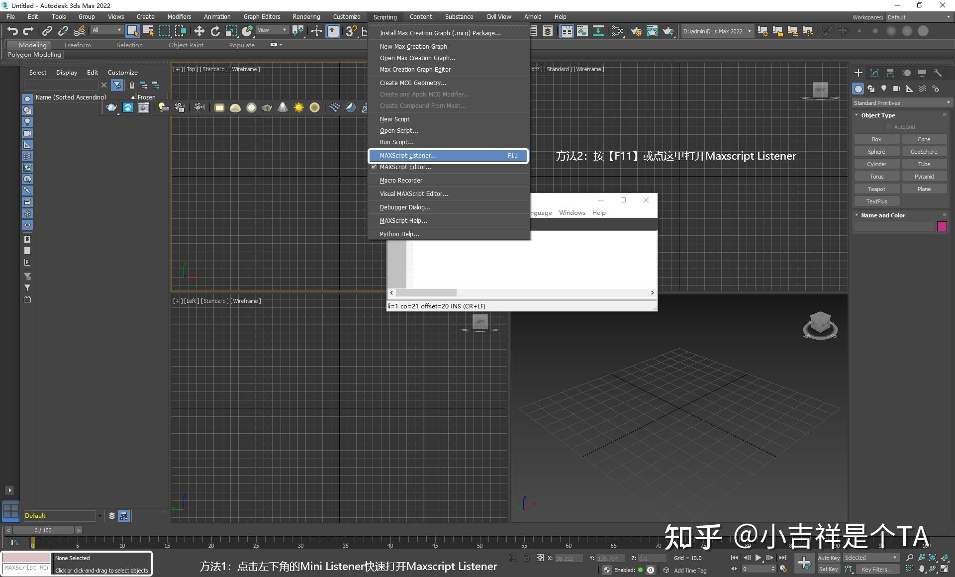Click the Lights category icon in Create panel
The width and height of the screenshot is (955, 577).
[x=883, y=89]
